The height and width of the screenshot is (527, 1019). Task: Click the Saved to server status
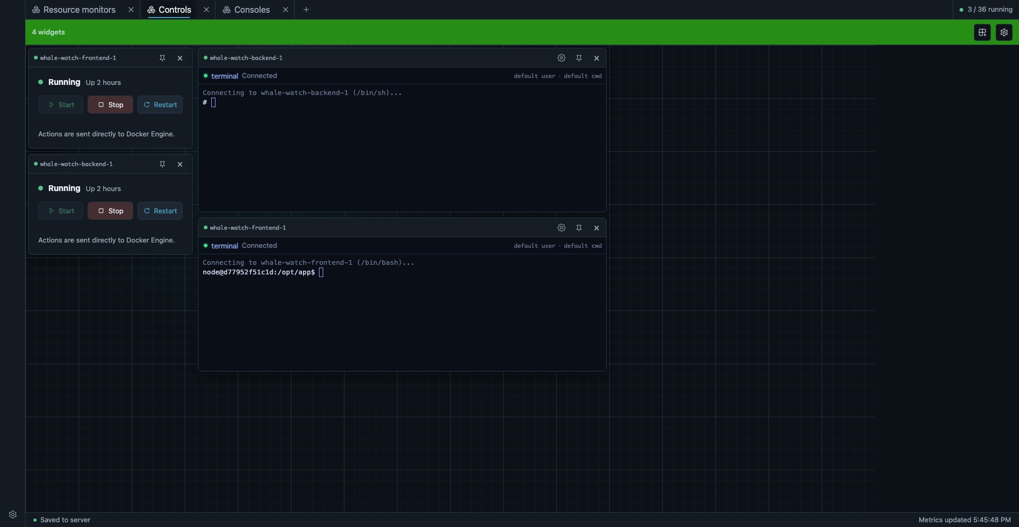[62, 520]
